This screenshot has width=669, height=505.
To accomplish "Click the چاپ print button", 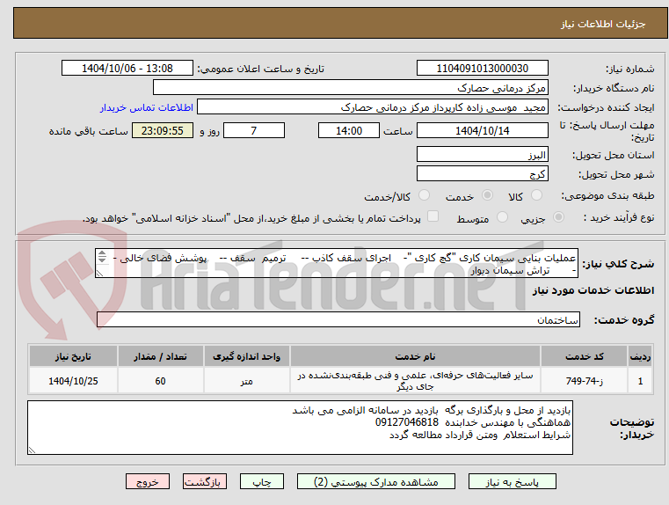I will [x=262, y=481].
